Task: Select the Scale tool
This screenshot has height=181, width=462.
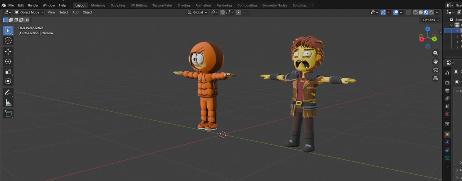Action: click(8, 71)
